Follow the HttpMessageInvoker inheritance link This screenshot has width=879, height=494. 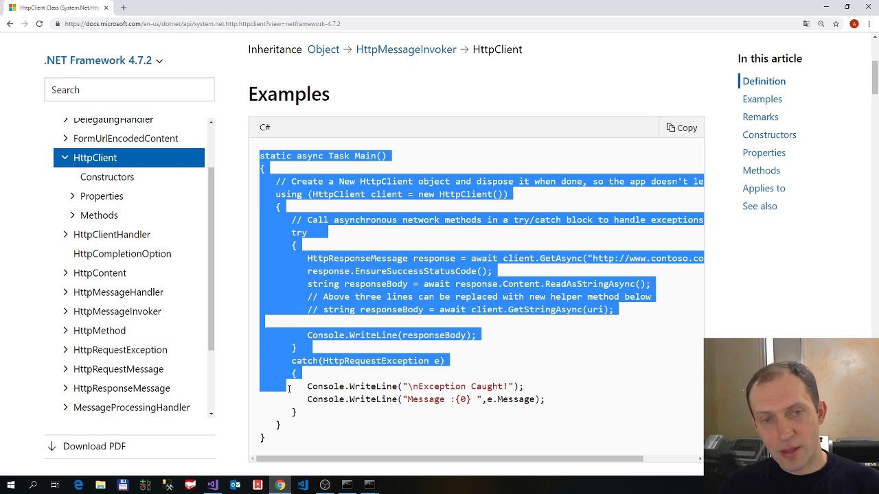point(406,49)
